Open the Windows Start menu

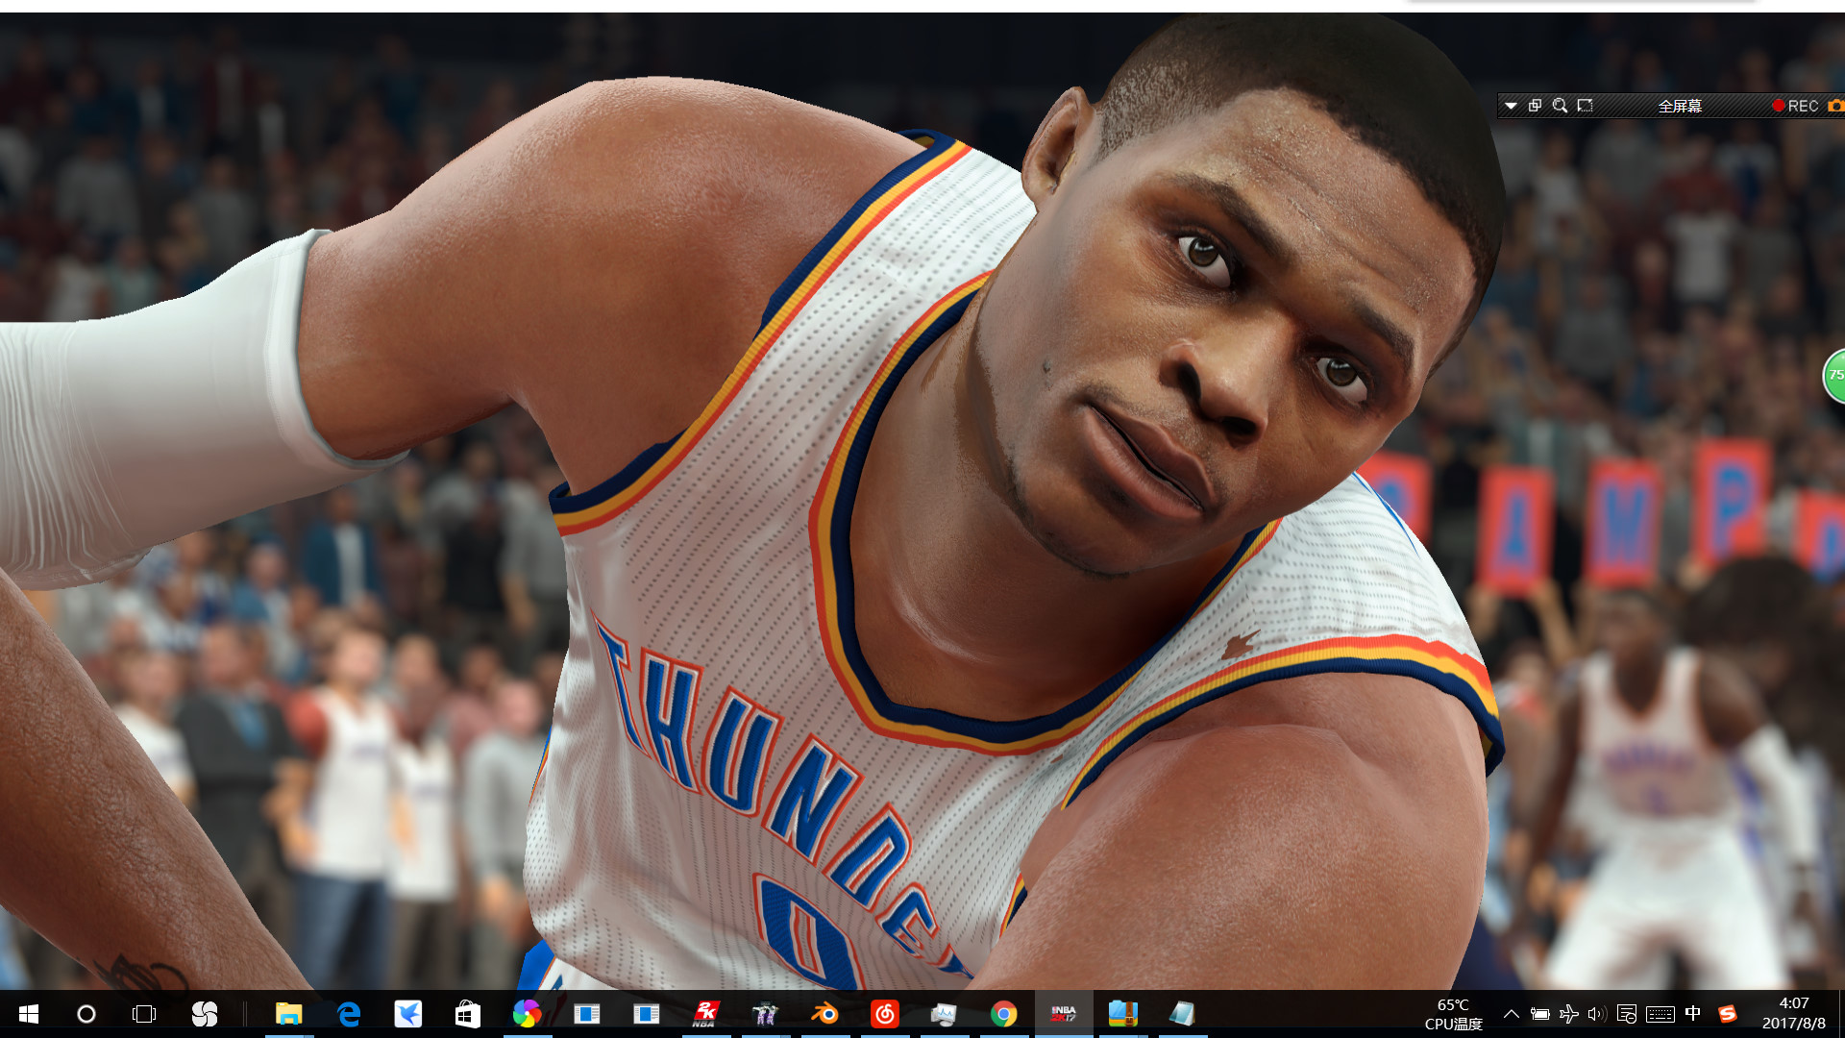tap(28, 1014)
